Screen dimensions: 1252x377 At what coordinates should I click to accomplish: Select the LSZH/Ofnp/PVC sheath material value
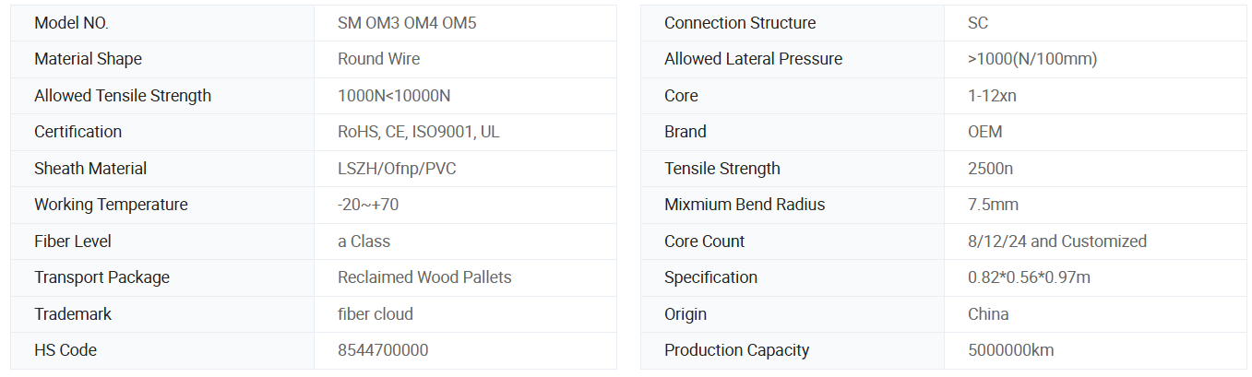coord(397,169)
